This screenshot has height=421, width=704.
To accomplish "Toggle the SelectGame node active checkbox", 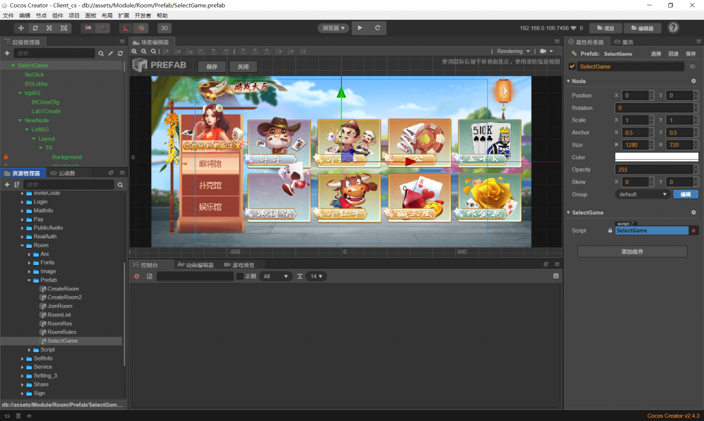I will pyautogui.click(x=572, y=67).
